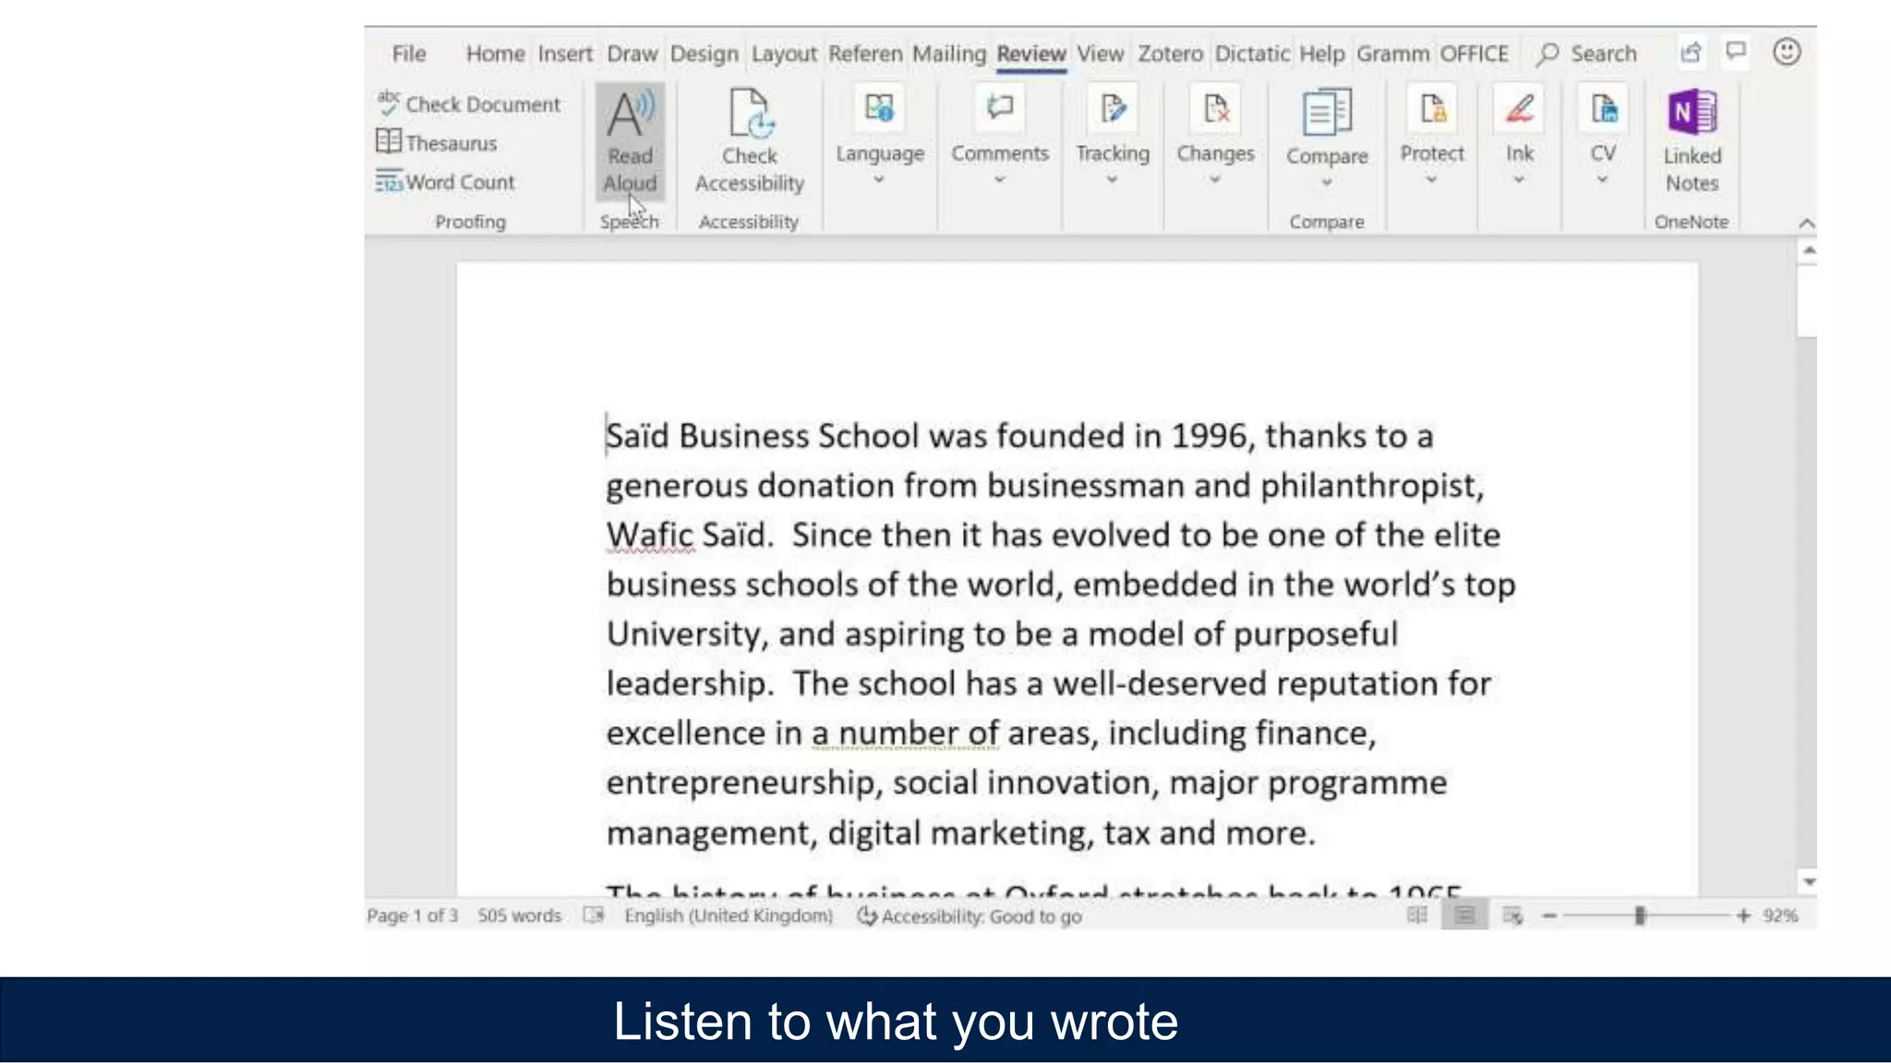Collapse the ribbon using the chevron
Image resolution: width=1891 pixels, height=1063 pixels.
point(1806,223)
